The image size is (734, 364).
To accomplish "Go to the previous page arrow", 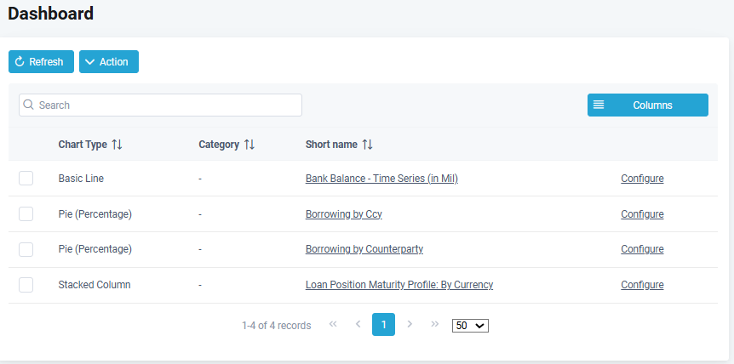I will tap(358, 325).
